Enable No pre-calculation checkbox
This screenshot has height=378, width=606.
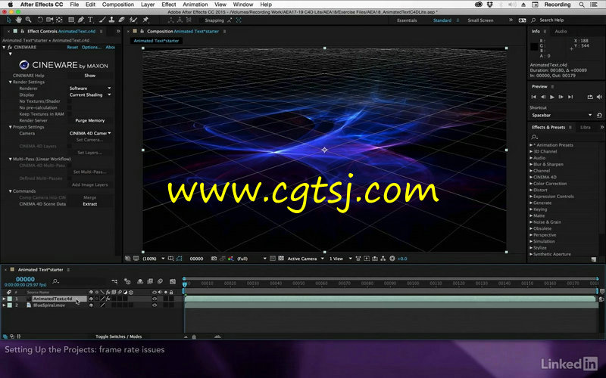70,108
